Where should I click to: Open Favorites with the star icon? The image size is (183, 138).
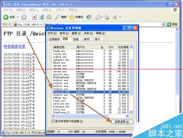tap(72, 17)
